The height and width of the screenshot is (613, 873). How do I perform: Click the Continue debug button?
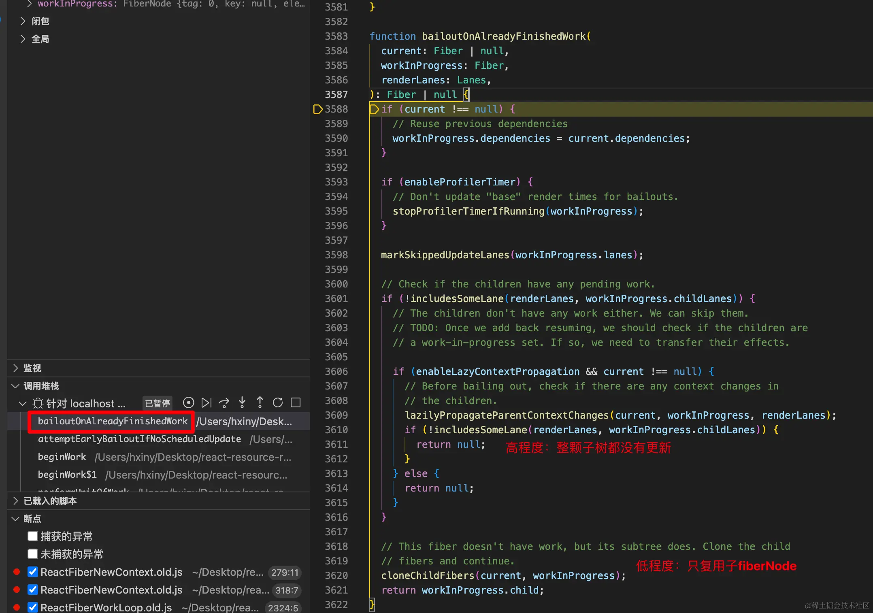(207, 402)
